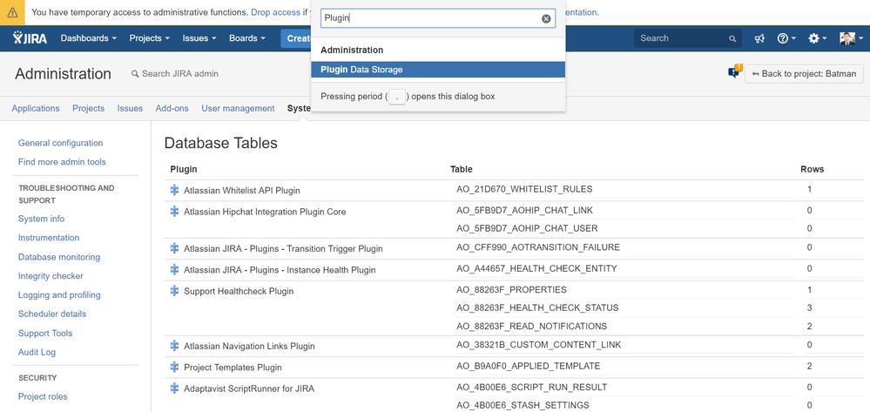
Task: Switch to the User management tab
Action: pos(238,108)
